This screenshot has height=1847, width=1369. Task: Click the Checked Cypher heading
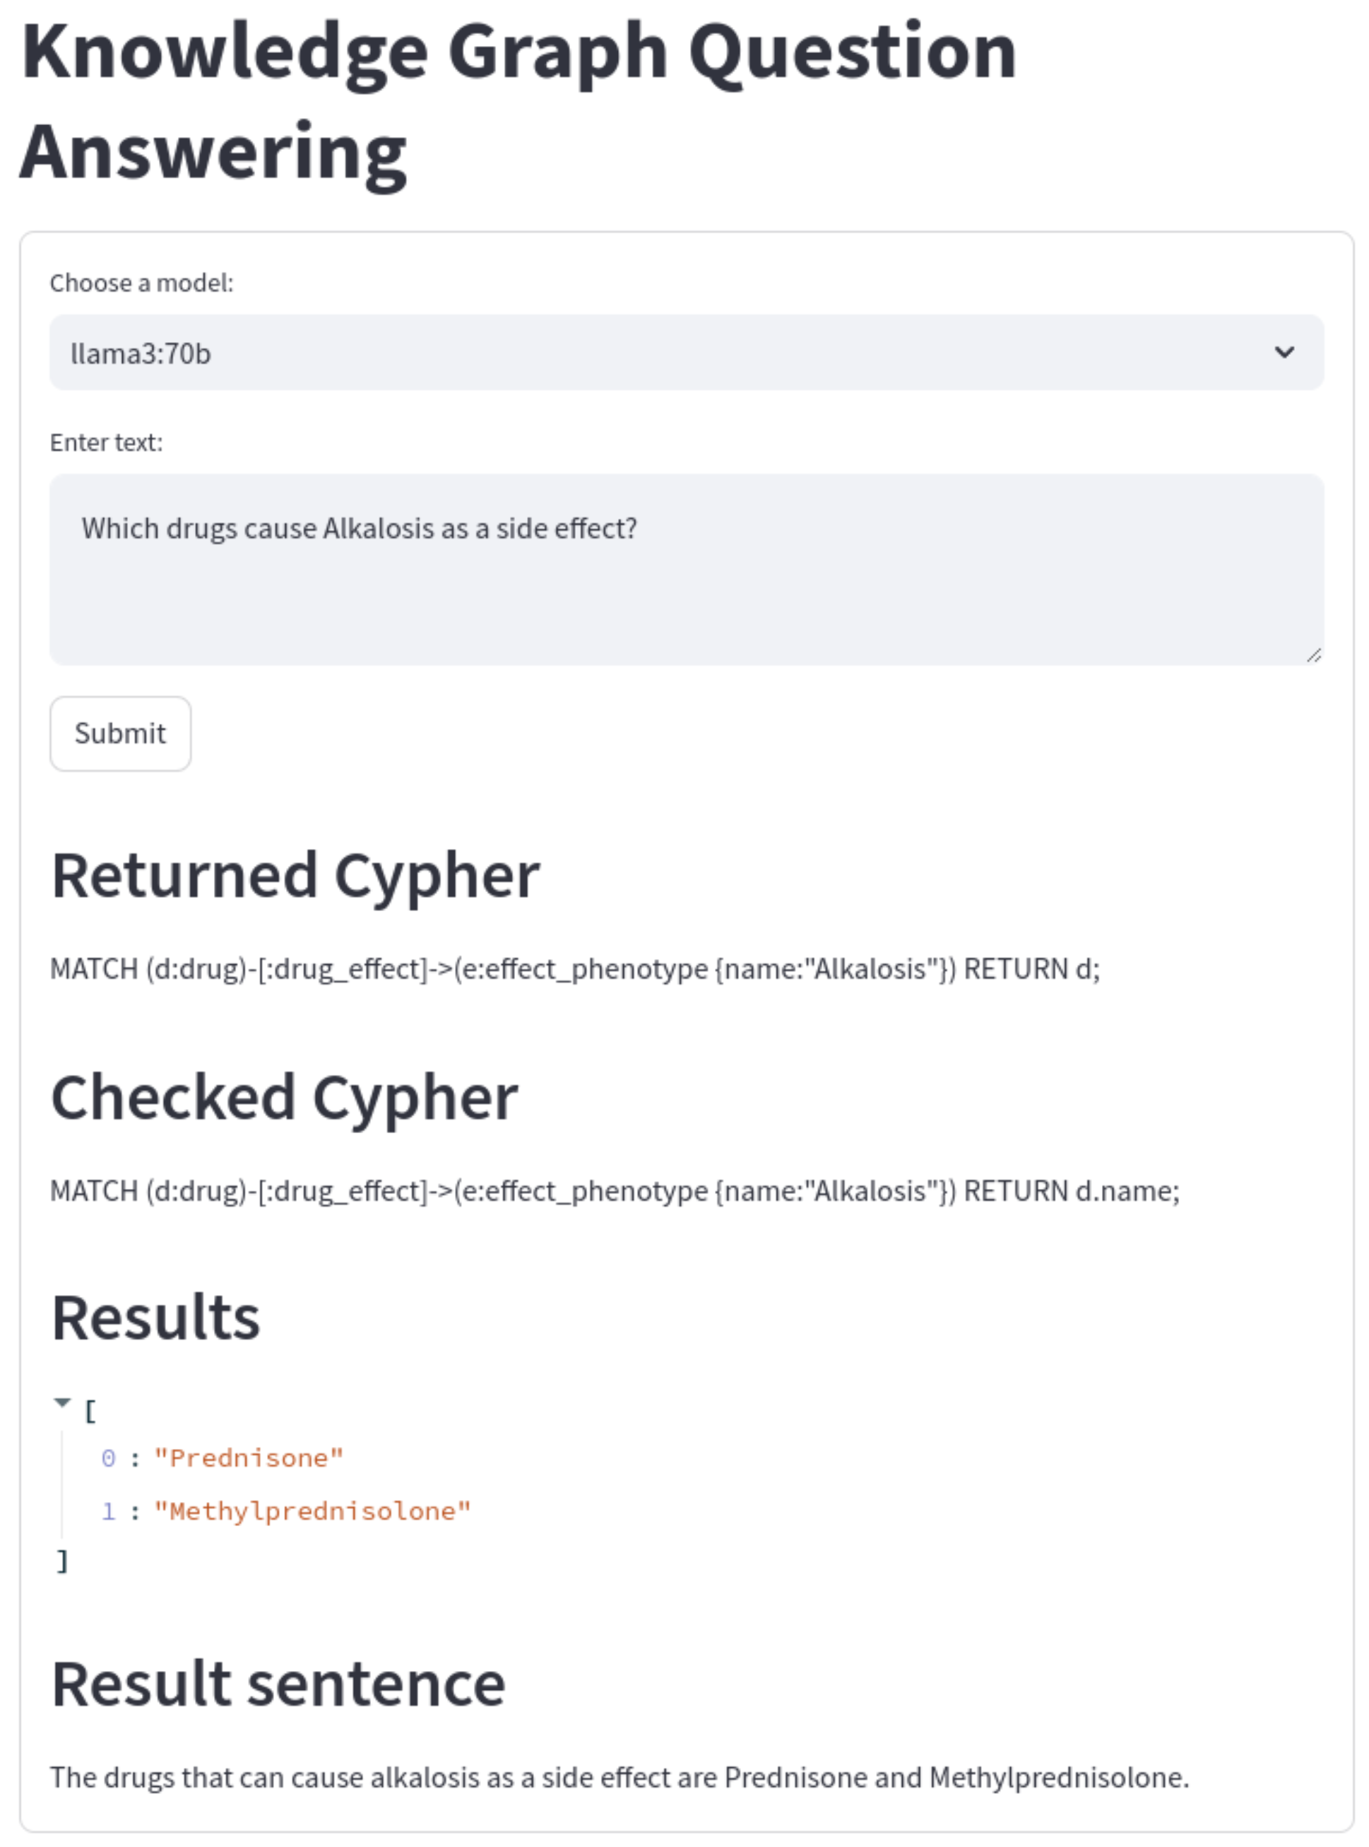pyautogui.click(x=284, y=1098)
